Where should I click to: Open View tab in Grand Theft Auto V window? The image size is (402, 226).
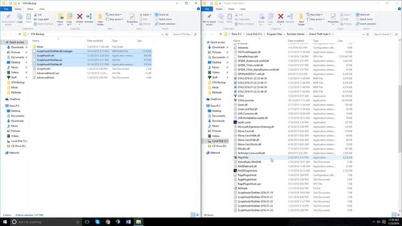click(x=243, y=9)
